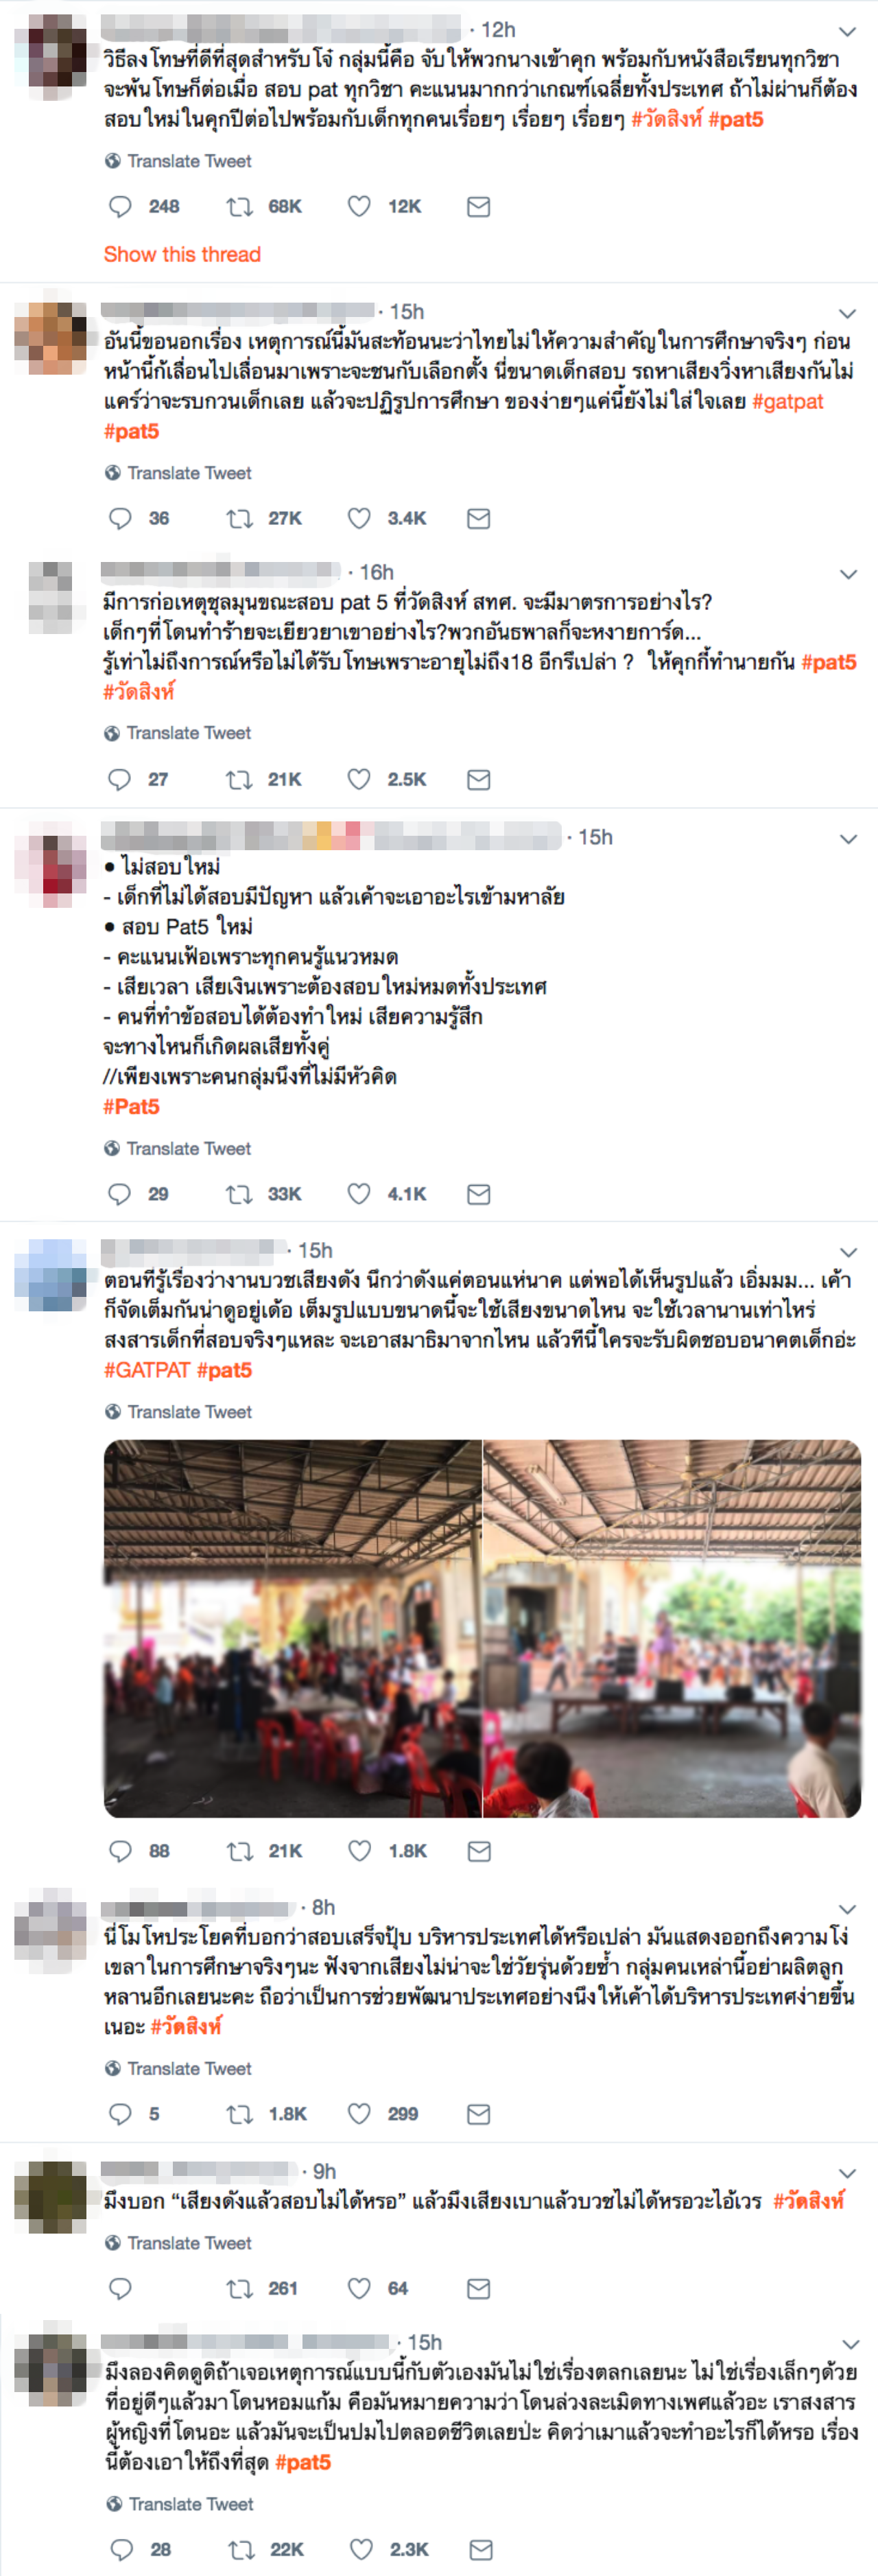This screenshot has height=2576, width=878.
Task: Open the Show this thread link
Action: (x=182, y=254)
